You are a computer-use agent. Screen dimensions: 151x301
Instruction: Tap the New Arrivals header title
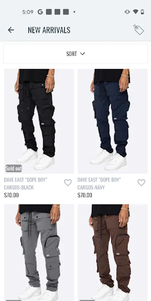[49, 30]
